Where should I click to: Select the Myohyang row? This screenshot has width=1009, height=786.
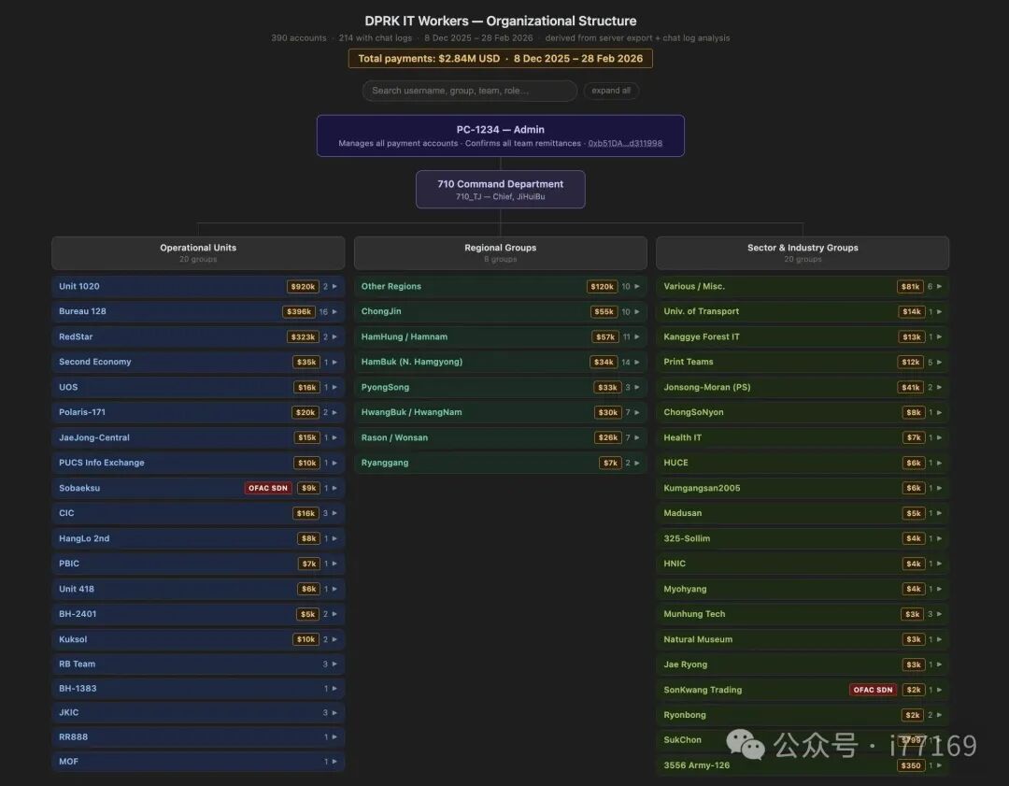click(803, 589)
